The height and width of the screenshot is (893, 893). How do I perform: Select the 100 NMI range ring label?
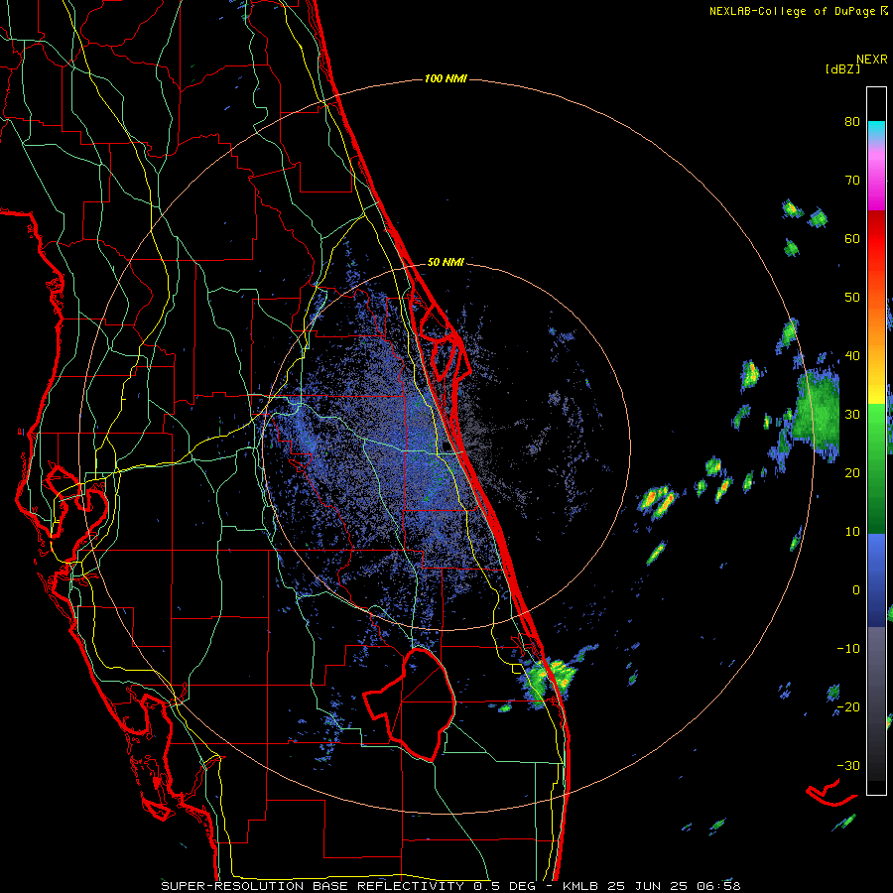446,78
